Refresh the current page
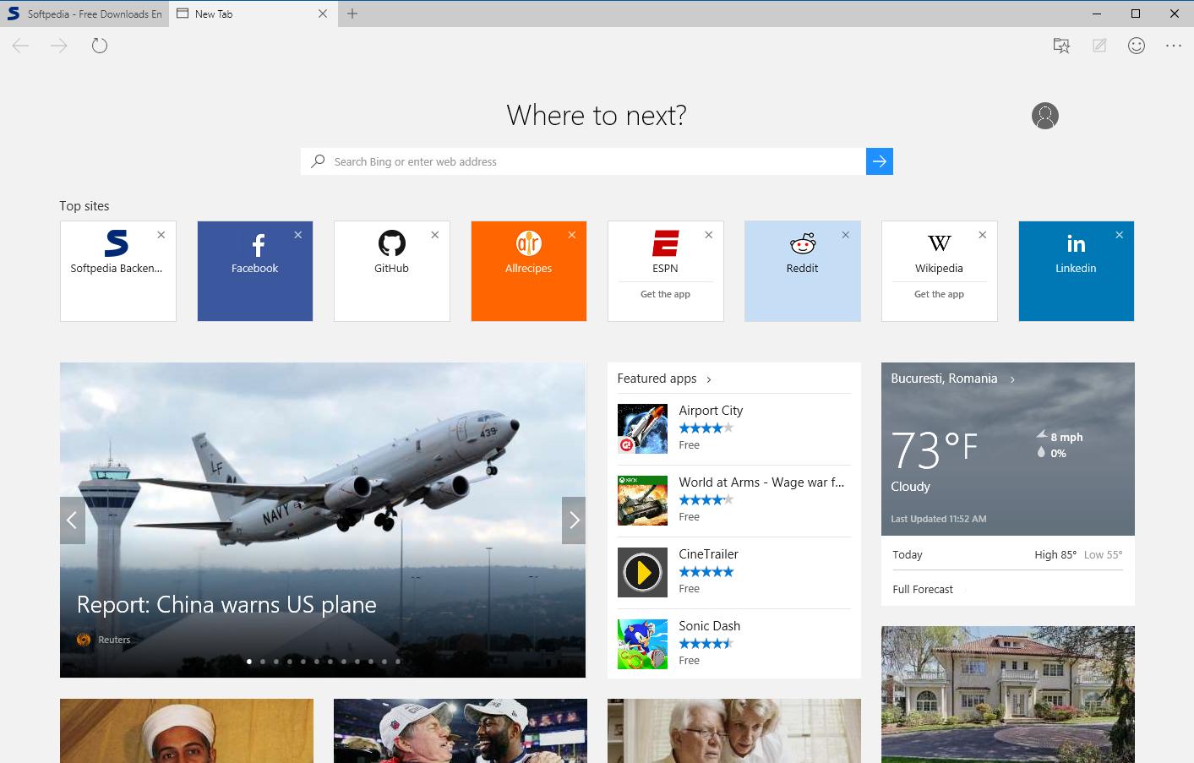Image resolution: width=1194 pixels, height=763 pixels. click(x=99, y=45)
